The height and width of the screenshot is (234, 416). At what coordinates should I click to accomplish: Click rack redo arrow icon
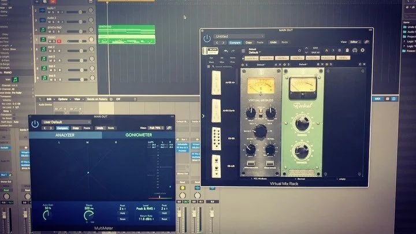pos(233,51)
